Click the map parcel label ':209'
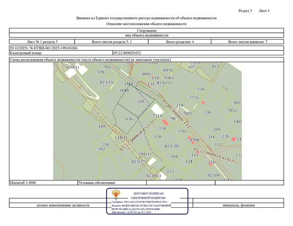The image size is (293, 226). click(216, 130)
